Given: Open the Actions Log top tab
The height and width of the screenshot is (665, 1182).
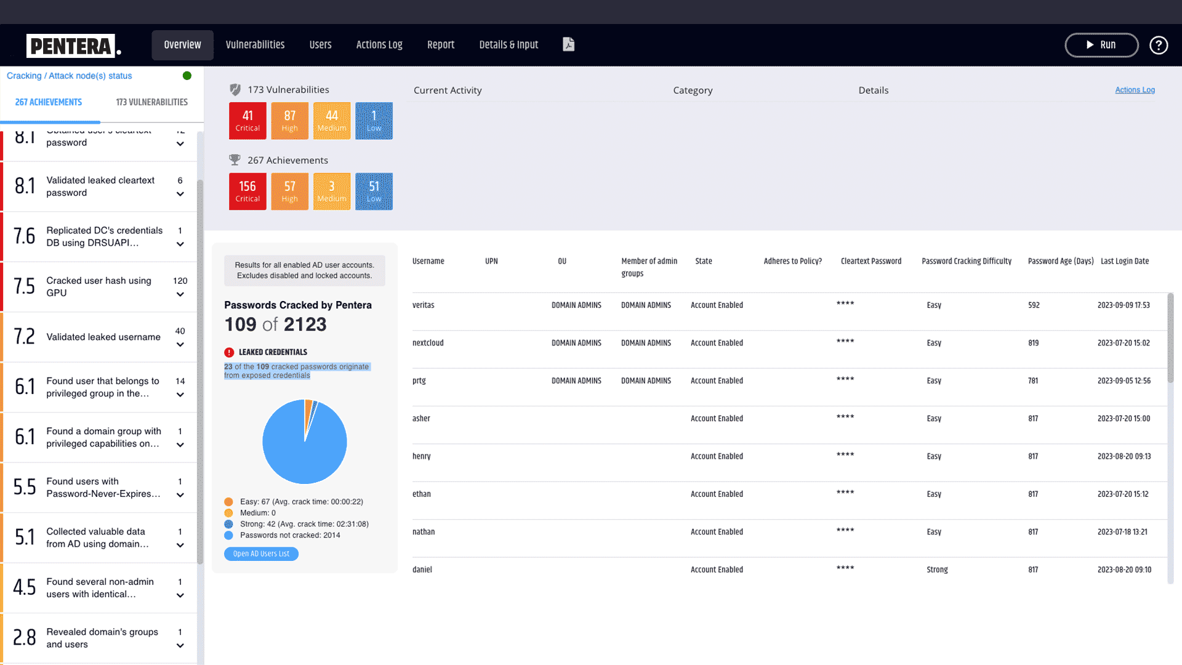Looking at the screenshot, I should pos(379,45).
